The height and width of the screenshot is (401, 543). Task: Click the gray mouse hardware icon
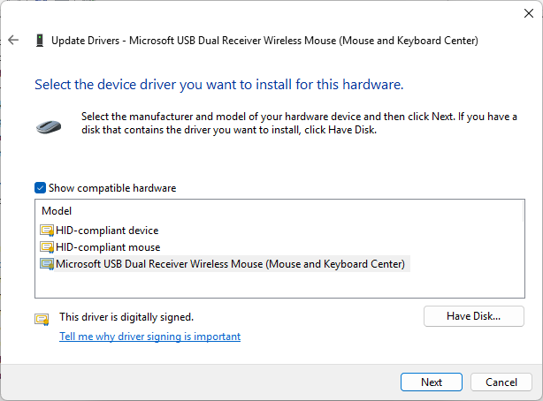(49, 127)
